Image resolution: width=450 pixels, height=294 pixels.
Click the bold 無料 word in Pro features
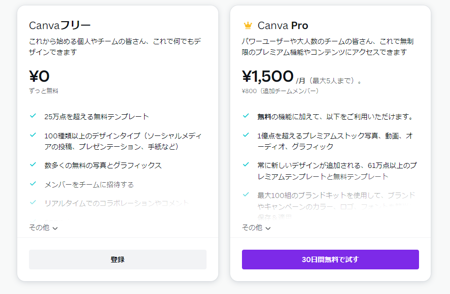click(x=264, y=117)
